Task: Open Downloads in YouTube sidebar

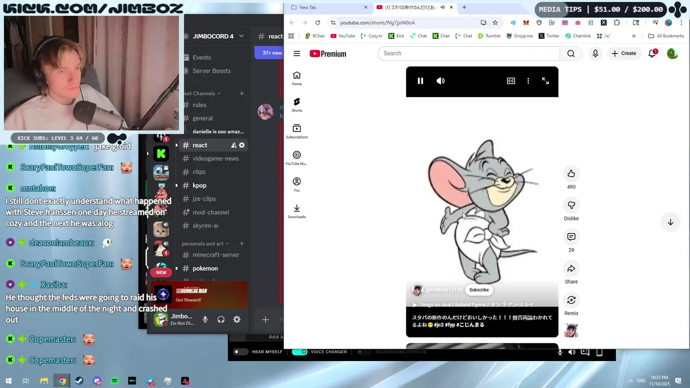Action: [x=296, y=211]
